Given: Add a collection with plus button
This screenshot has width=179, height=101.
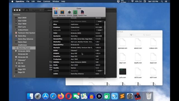Looking at the screenshot, I should [14, 76].
